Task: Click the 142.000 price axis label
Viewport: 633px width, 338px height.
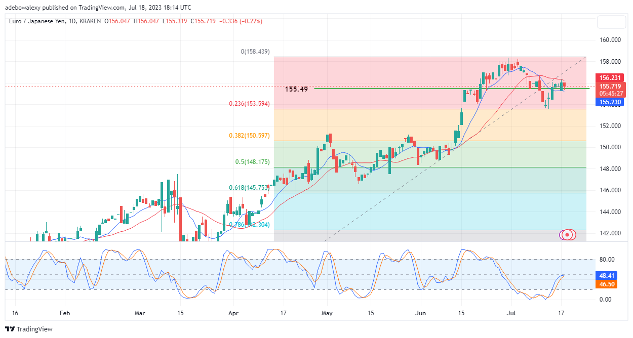Action: point(611,233)
